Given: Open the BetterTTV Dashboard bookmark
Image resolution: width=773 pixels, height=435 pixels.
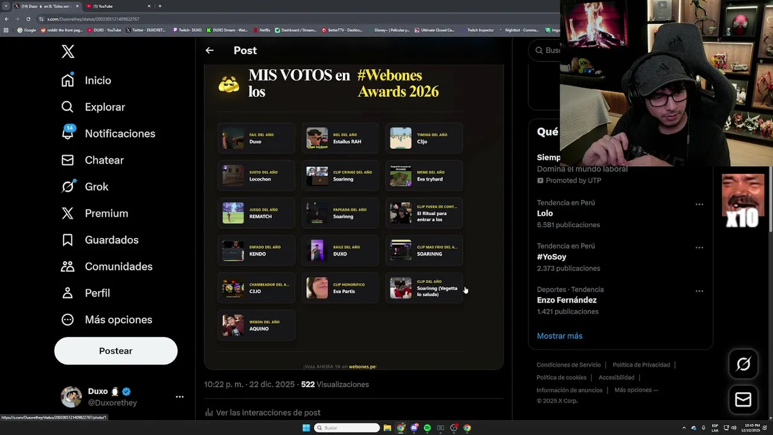Looking at the screenshot, I should tap(342, 30).
